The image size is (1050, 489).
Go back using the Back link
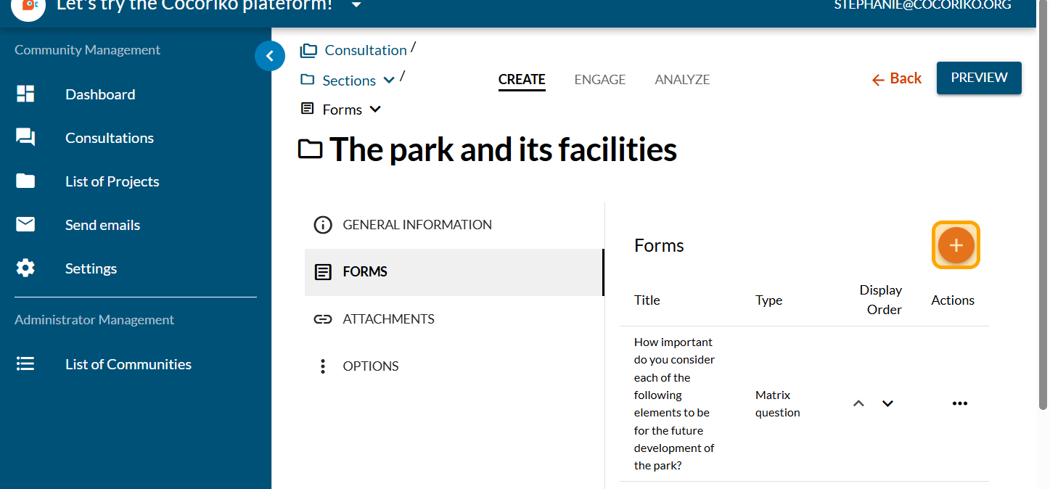pos(897,78)
